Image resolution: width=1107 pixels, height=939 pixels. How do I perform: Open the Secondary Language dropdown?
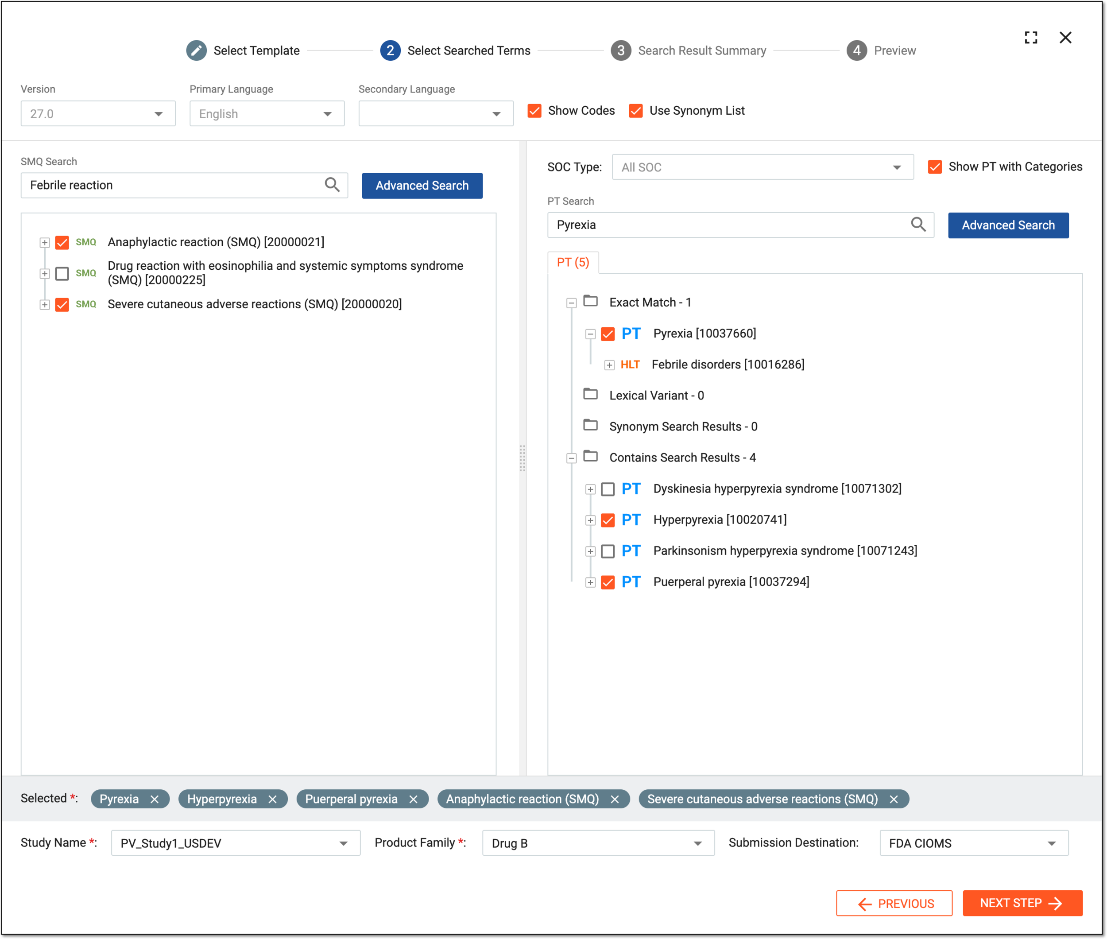[x=436, y=113]
